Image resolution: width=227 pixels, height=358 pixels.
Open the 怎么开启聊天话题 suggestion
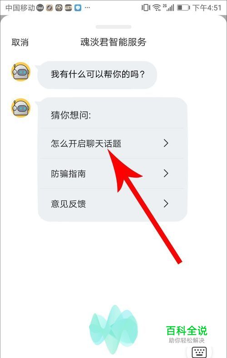(x=112, y=143)
